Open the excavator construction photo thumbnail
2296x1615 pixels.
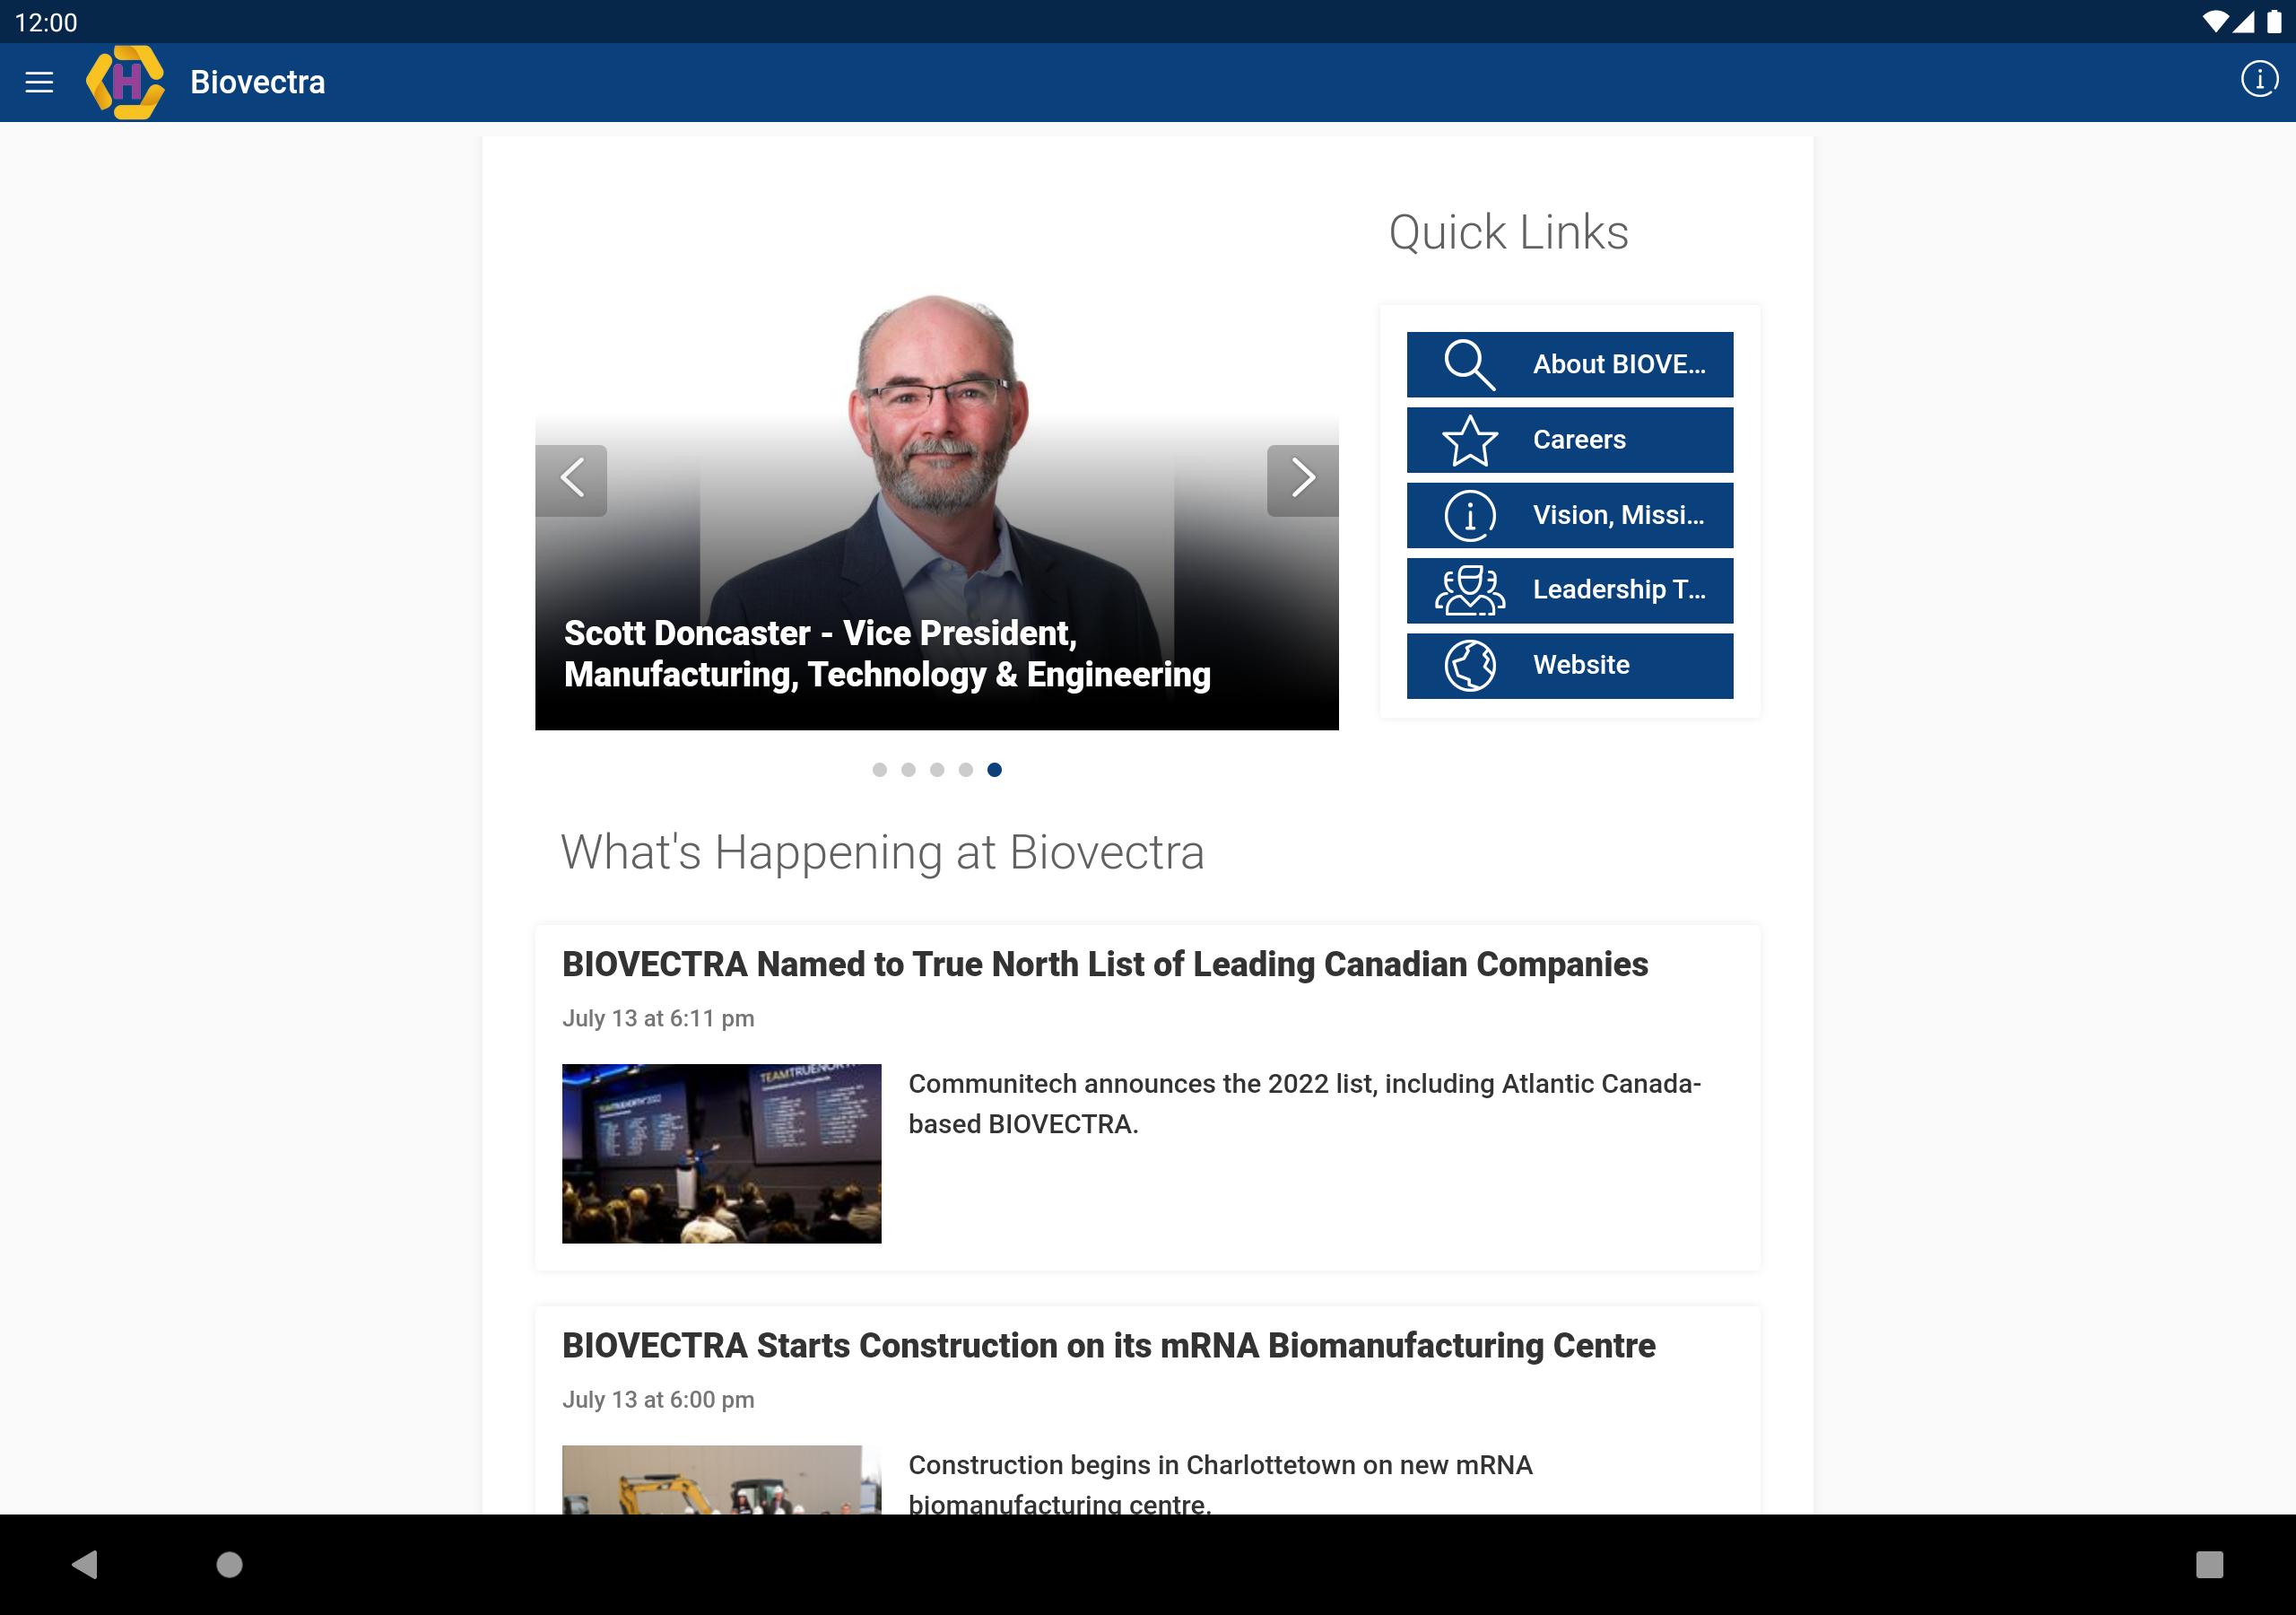click(x=721, y=1479)
